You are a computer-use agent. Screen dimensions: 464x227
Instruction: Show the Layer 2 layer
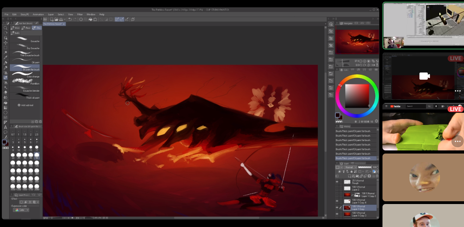337,188
